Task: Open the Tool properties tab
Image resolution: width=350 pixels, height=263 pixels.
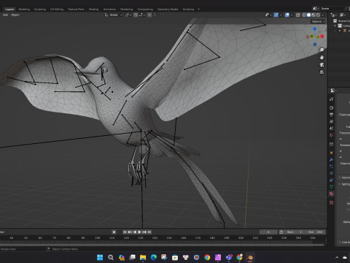Action: pyautogui.click(x=331, y=99)
